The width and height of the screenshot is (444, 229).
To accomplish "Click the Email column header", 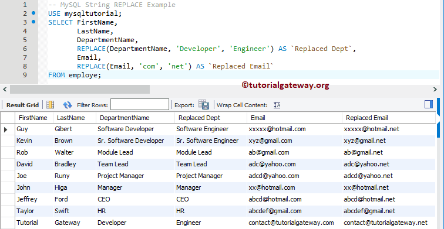I will [294, 118].
